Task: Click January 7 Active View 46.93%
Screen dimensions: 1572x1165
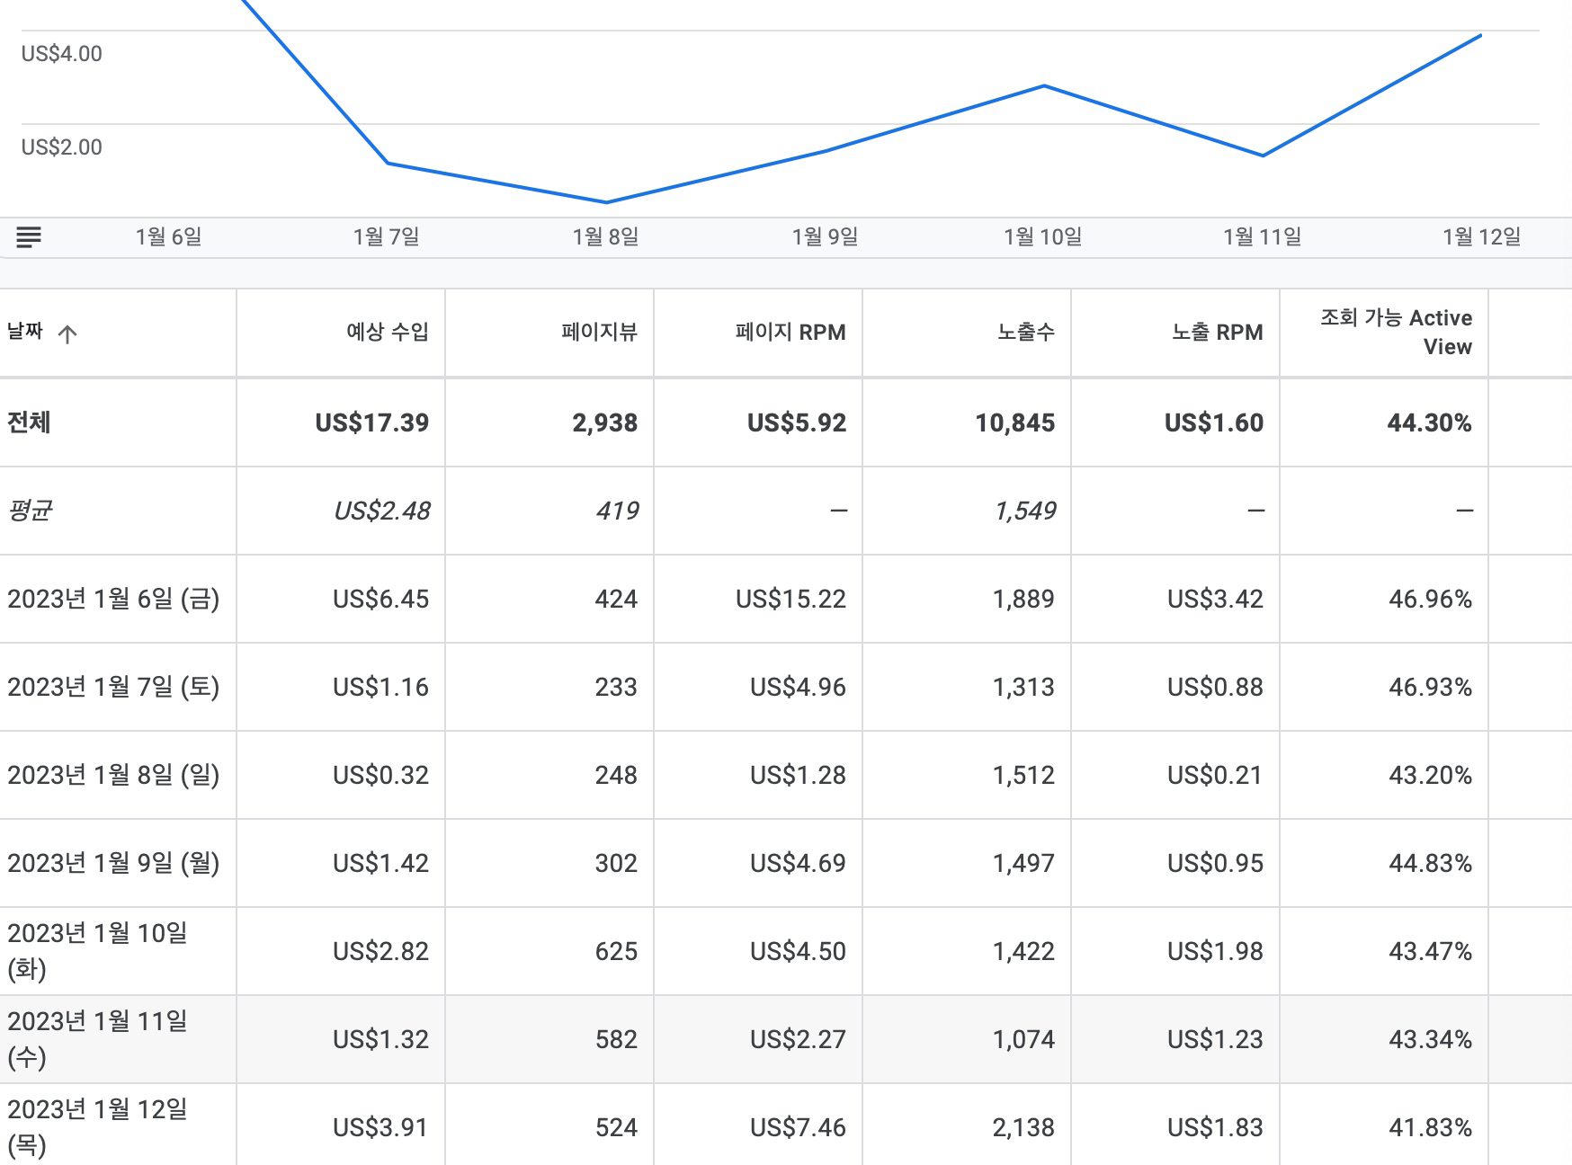Action: tap(1431, 687)
